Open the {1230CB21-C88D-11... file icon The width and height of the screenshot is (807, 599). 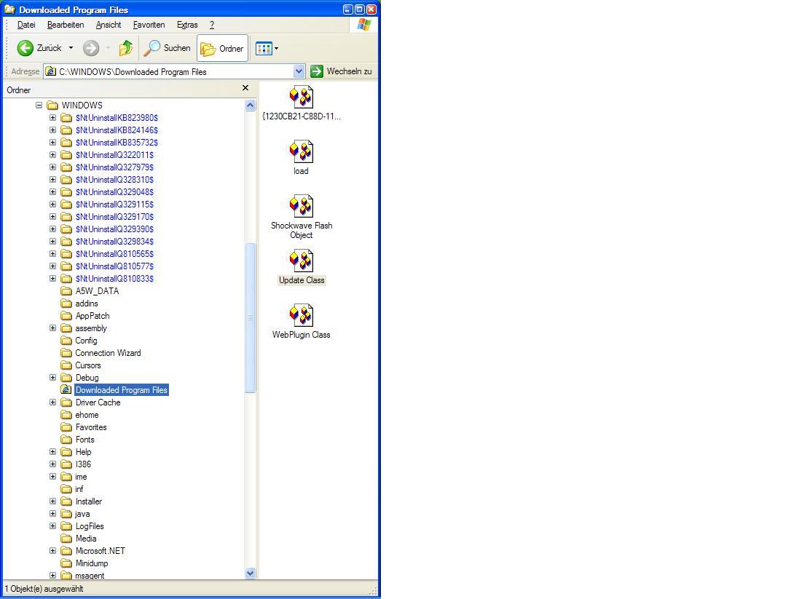point(301,98)
